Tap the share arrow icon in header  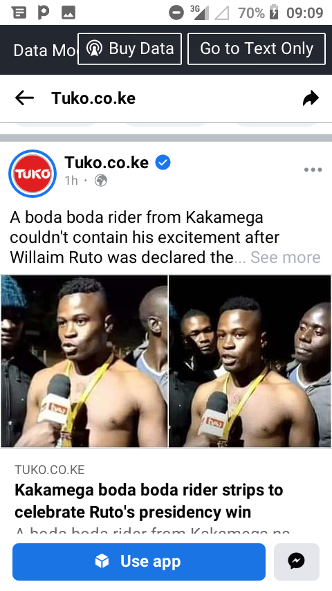(x=311, y=98)
